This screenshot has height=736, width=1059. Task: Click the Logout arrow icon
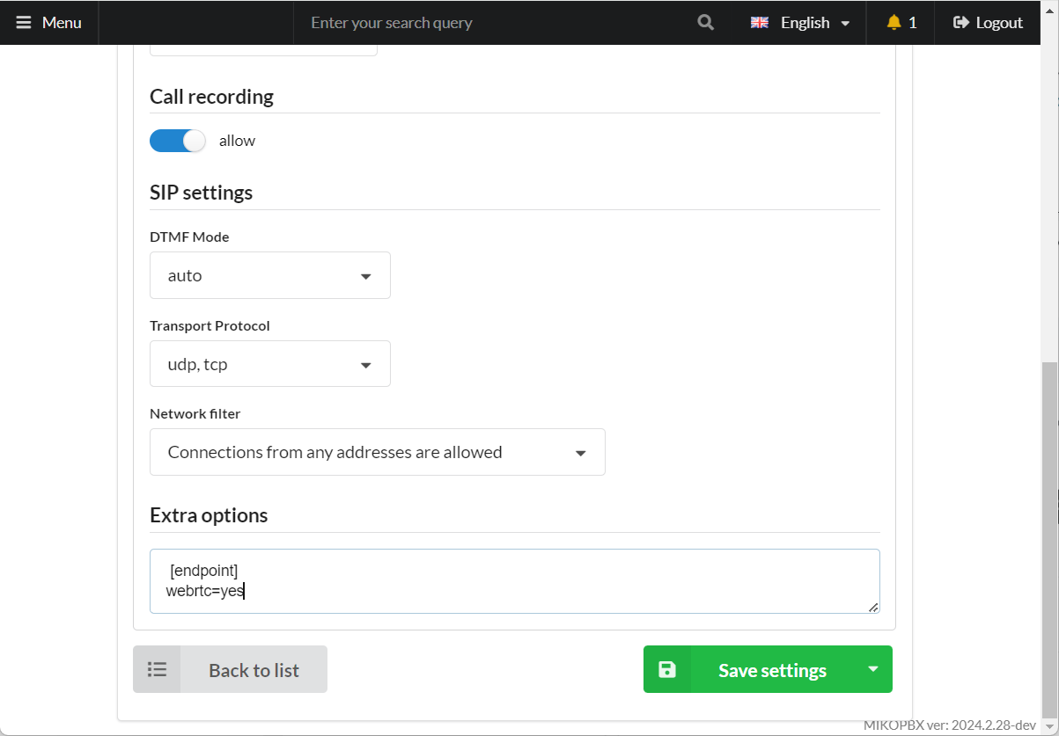click(961, 23)
